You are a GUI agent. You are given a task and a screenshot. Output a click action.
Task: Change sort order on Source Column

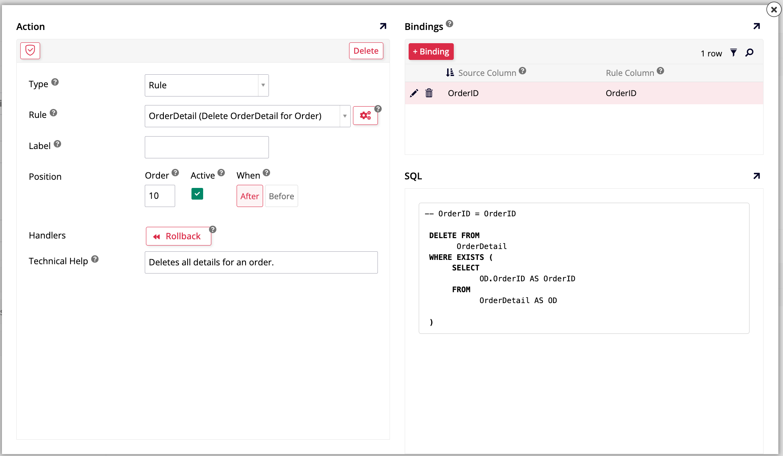[449, 72]
